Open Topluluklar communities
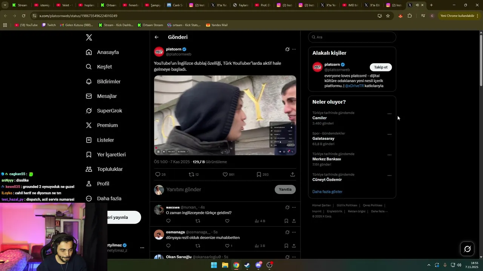Image resolution: width=483 pixels, height=271 pixels. pos(104,169)
